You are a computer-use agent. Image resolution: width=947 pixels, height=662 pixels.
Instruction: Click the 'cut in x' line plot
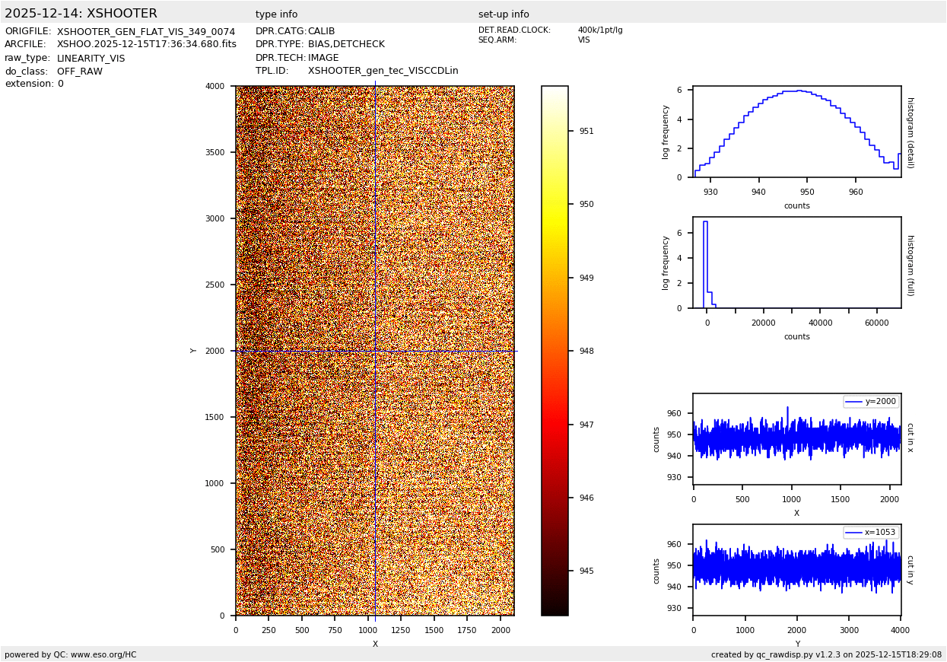pos(796,439)
